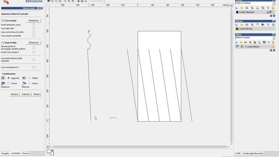Open the Casella degli Strumenti tab
This screenshot has width=279, height=157.
253,153
